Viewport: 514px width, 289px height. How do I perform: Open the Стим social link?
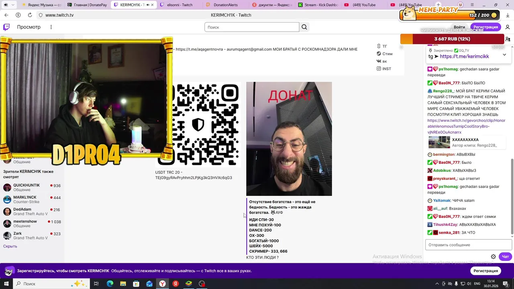tap(384, 54)
